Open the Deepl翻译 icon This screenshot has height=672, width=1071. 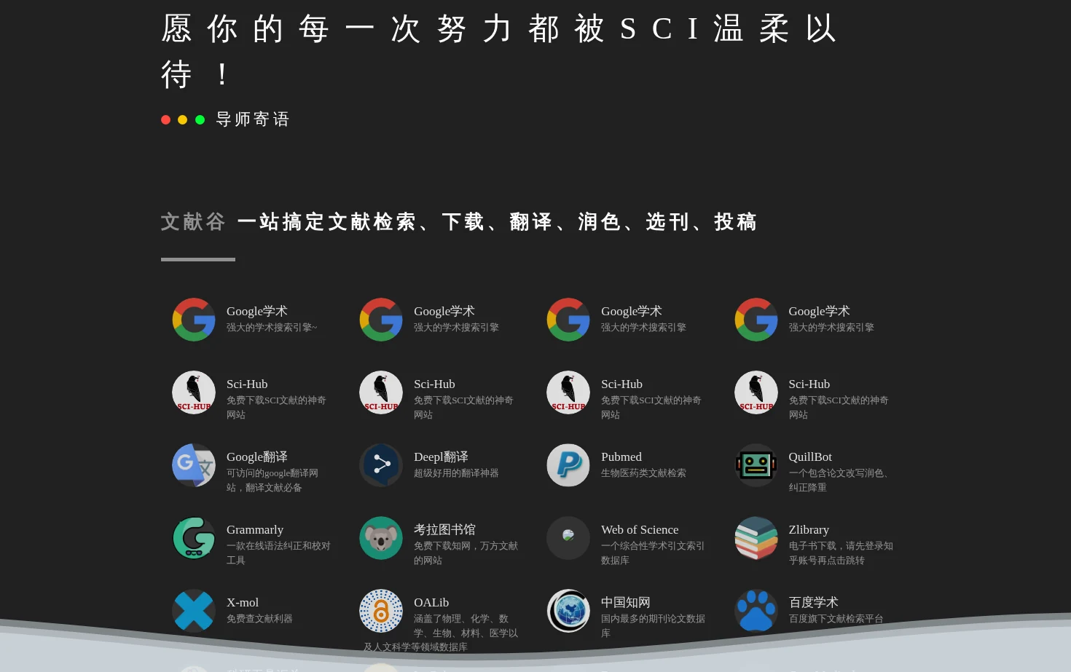(381, 465)
